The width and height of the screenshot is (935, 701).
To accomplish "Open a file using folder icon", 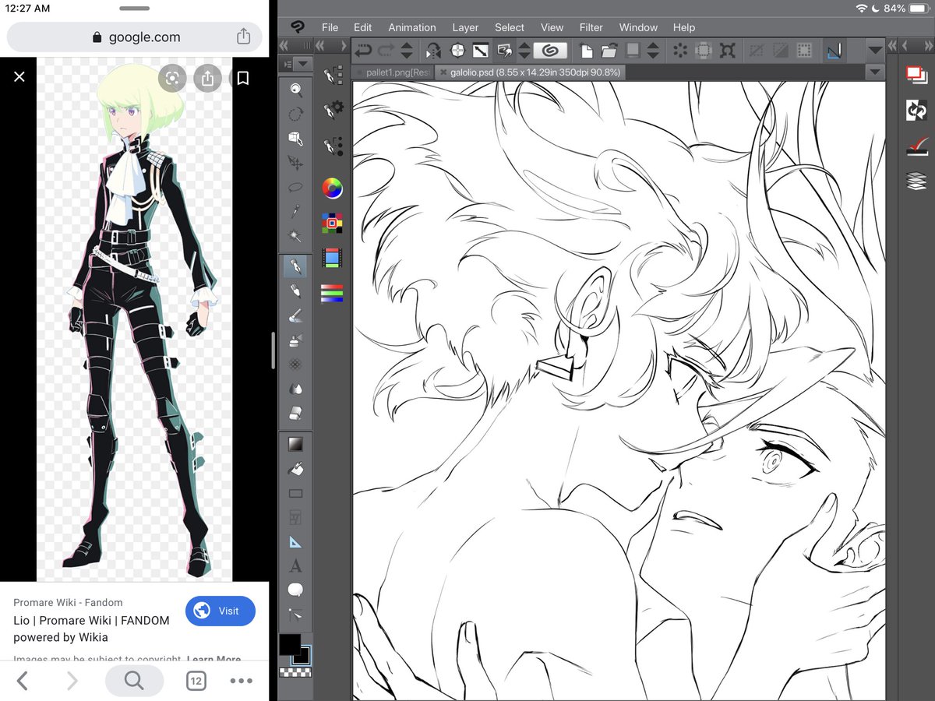I will 609,51.
